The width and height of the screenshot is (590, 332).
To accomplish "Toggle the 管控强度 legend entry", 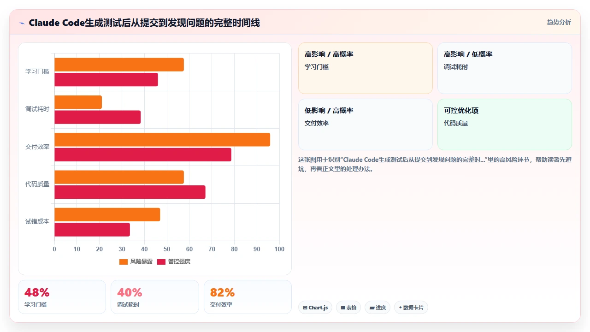I will point(174,261).
